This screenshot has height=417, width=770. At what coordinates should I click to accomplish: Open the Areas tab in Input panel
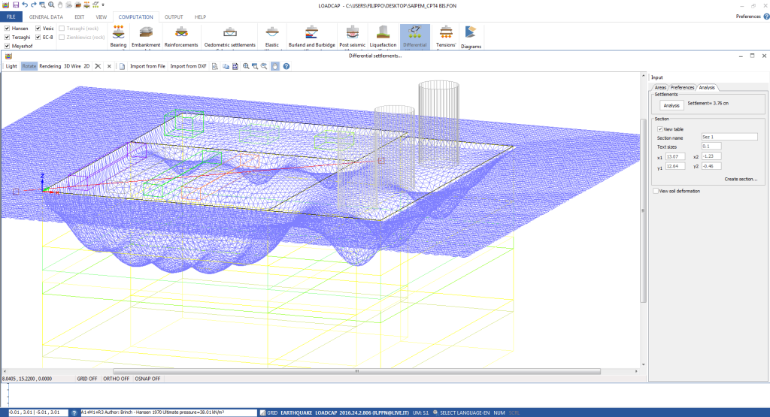[659, 87]
